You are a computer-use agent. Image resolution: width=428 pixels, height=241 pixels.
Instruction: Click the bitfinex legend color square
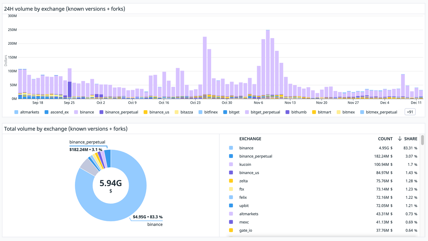tap(200, 112)
